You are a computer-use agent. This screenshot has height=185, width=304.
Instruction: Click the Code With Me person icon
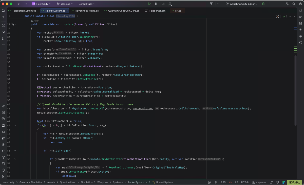tap(287, 4)
